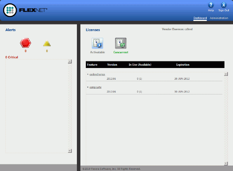Click the Sign Out text label

click(224, 10)
